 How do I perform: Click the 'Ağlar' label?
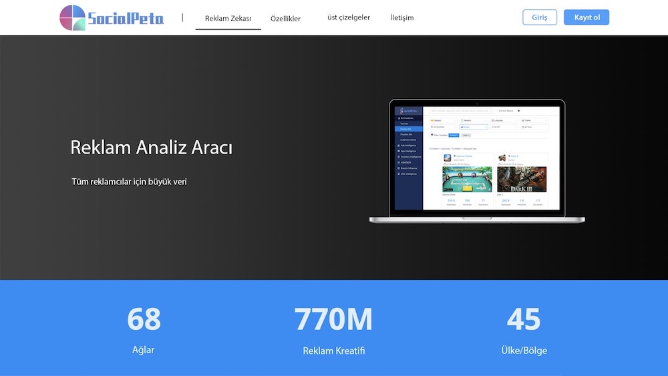143,350
